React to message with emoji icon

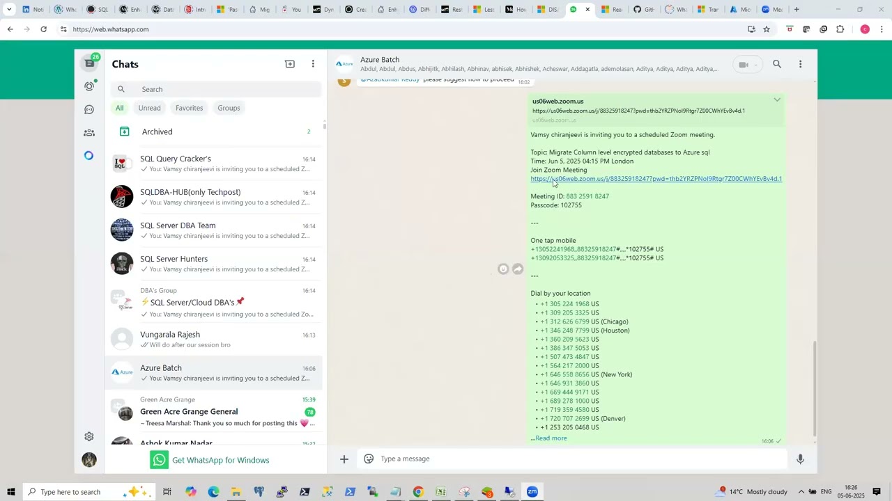coord(503,269)
